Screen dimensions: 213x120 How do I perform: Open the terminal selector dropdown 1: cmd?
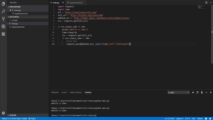pos(178,93)
